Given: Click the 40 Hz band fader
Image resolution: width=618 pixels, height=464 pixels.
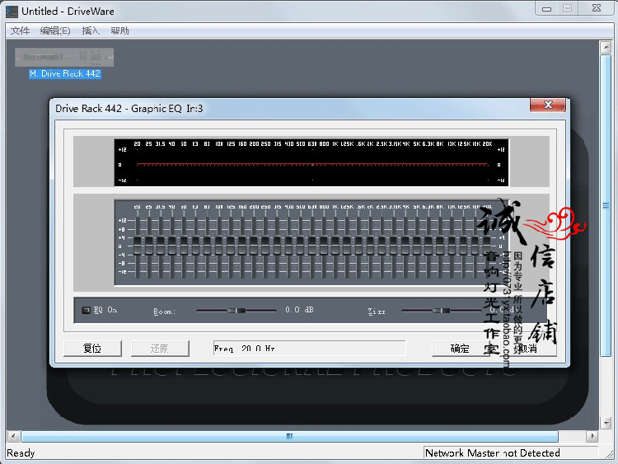Looking at the screenshot, I should 172,246.
